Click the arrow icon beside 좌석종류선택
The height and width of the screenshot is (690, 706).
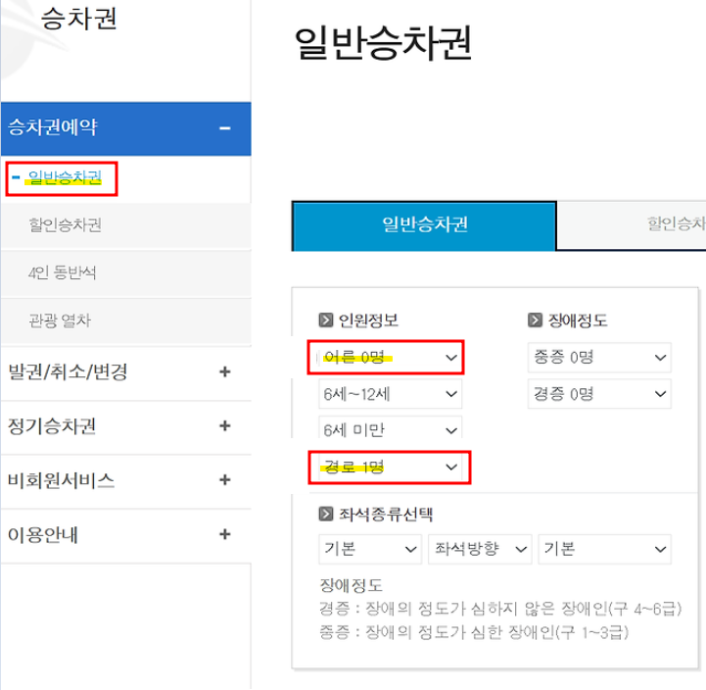click(325, 514)
